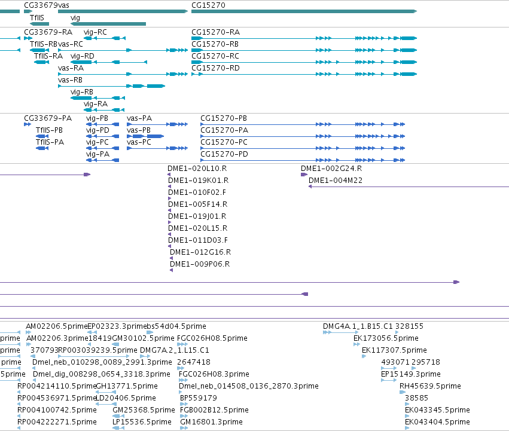Select clone end DME1-019K01.R
Screen dimensions: 509x431
[x=198, y=181]
